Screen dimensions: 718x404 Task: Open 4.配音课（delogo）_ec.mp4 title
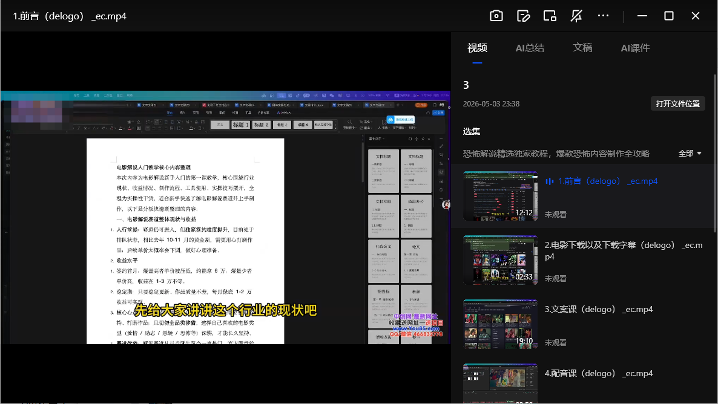coord(599,373)
